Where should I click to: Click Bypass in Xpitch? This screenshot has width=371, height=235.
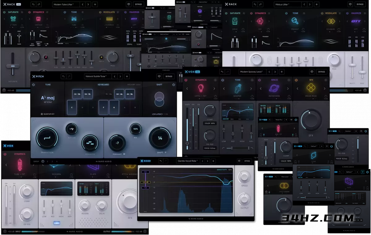[x=169, y=76]
